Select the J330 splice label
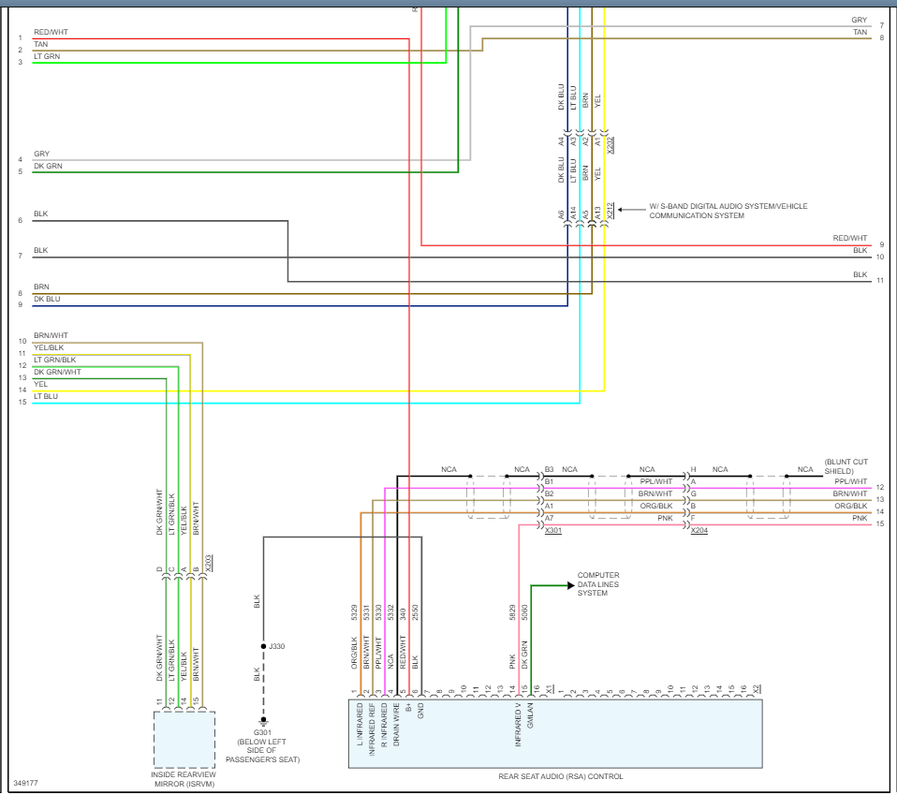 [277, 646]
